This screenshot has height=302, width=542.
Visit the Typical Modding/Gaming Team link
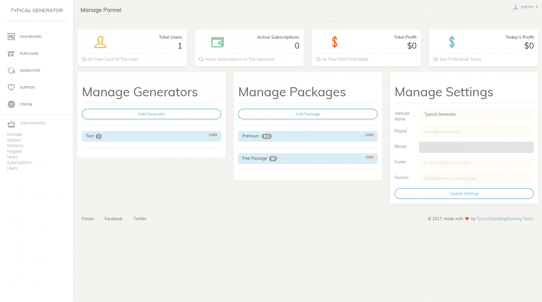505,219
